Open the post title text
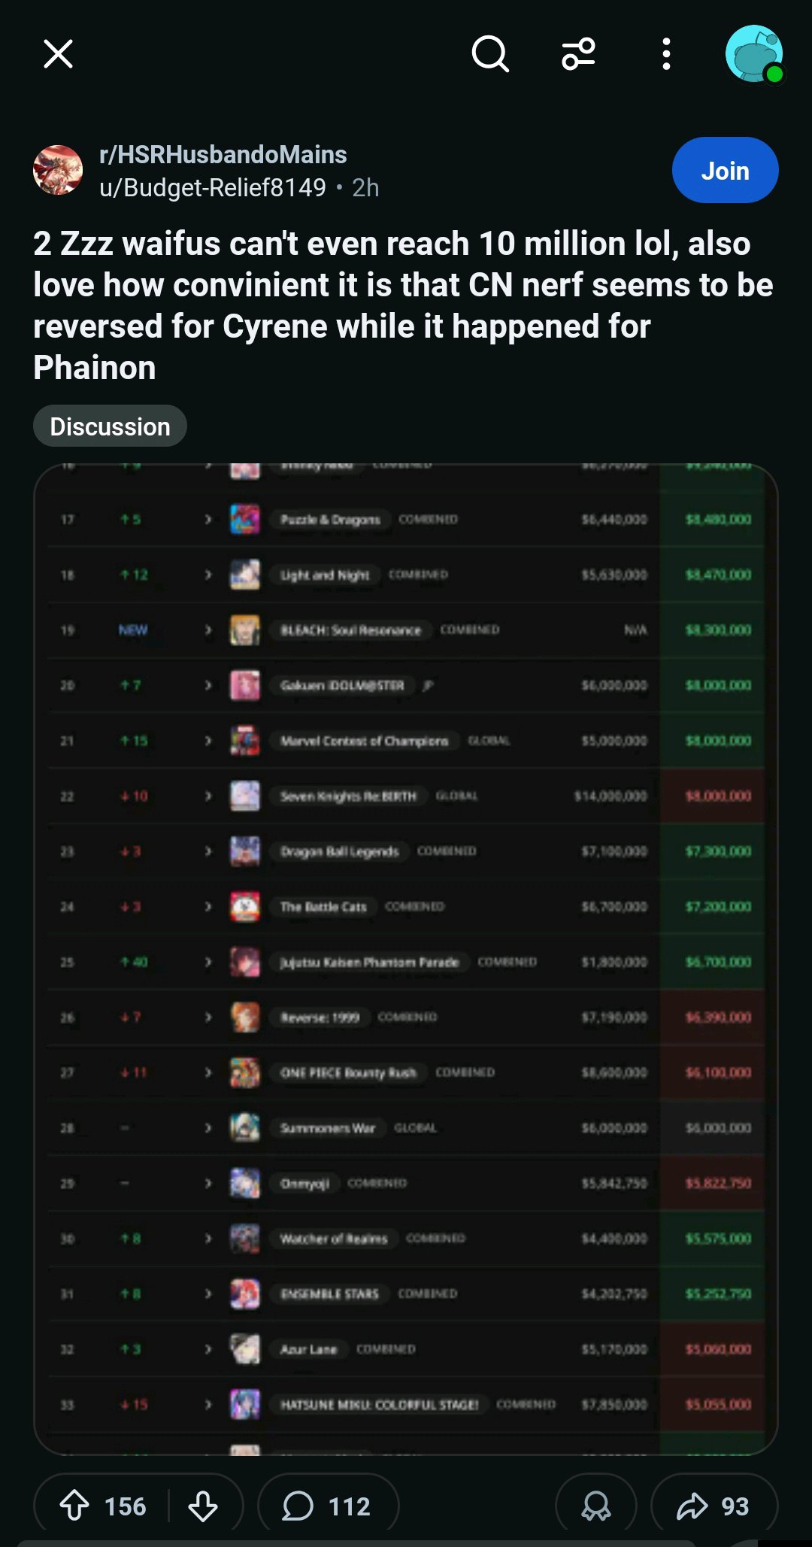Image resolution: width=812 pixels, height=1547 pixels. (x=403, y=305)
